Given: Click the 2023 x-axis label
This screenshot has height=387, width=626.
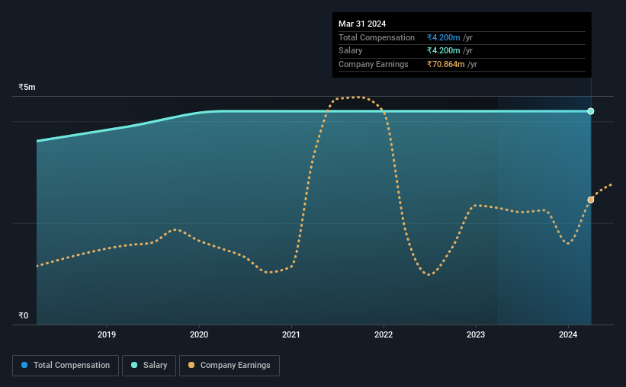Looking at the screenshot, I should tap(476, 334).
